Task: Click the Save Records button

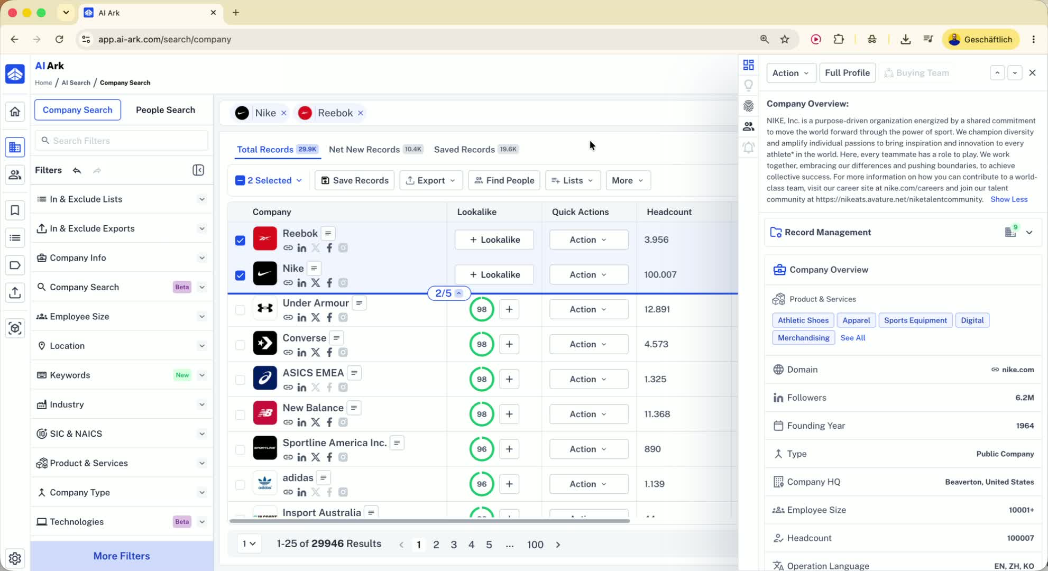Action: tap(355, 180)
